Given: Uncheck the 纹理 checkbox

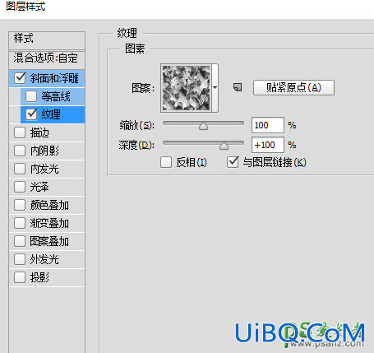Looking at the screenshot, I should point(31,114).
